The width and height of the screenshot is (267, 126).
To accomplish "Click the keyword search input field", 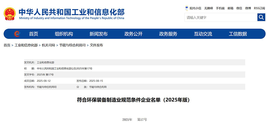I will [x=221, y=18].
